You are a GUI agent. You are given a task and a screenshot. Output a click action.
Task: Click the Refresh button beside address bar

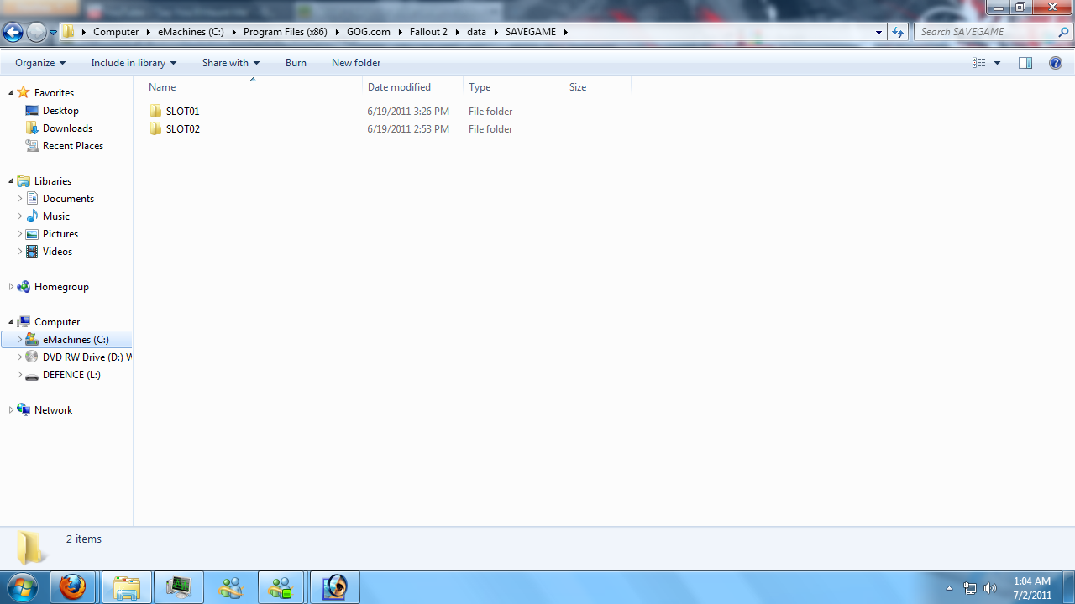[x=898, y=32]
